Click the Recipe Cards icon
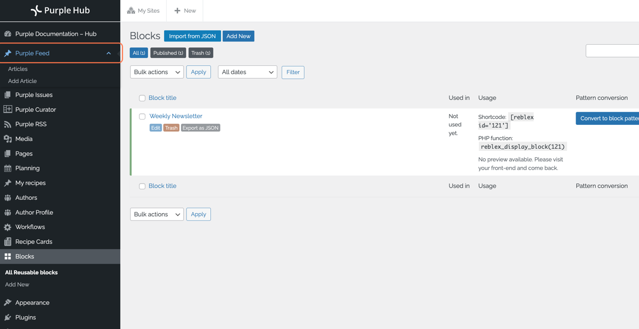The image size is (639, 329). pyautogui.click(x=7, y=241)
